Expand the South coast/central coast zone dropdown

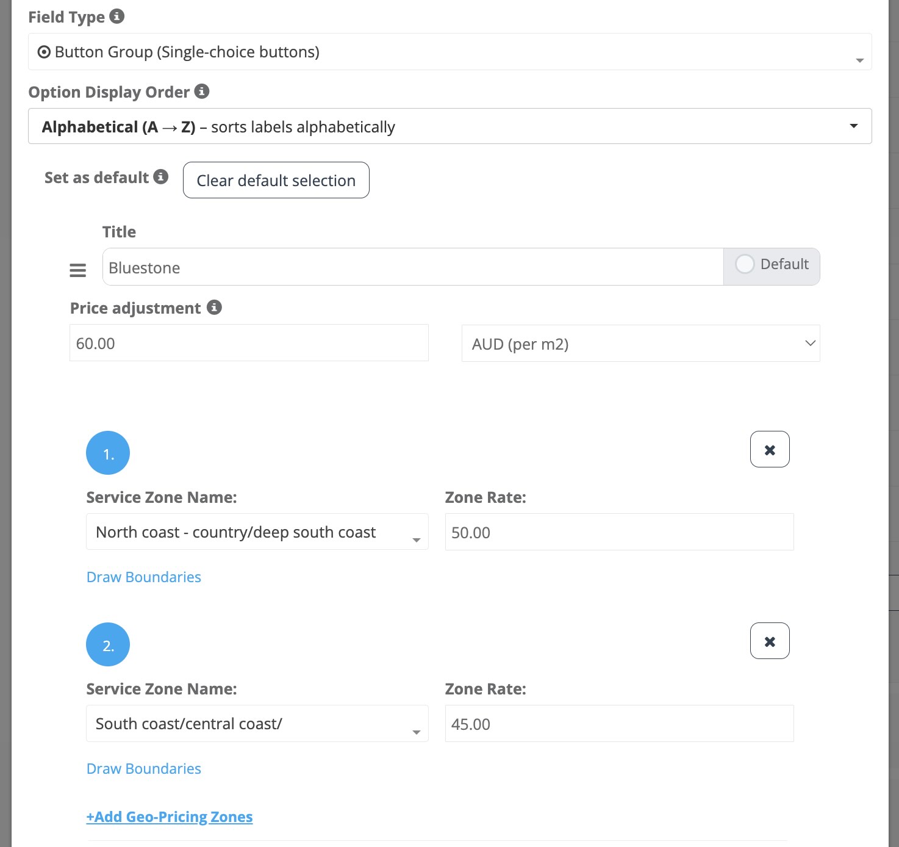point(257,724)
